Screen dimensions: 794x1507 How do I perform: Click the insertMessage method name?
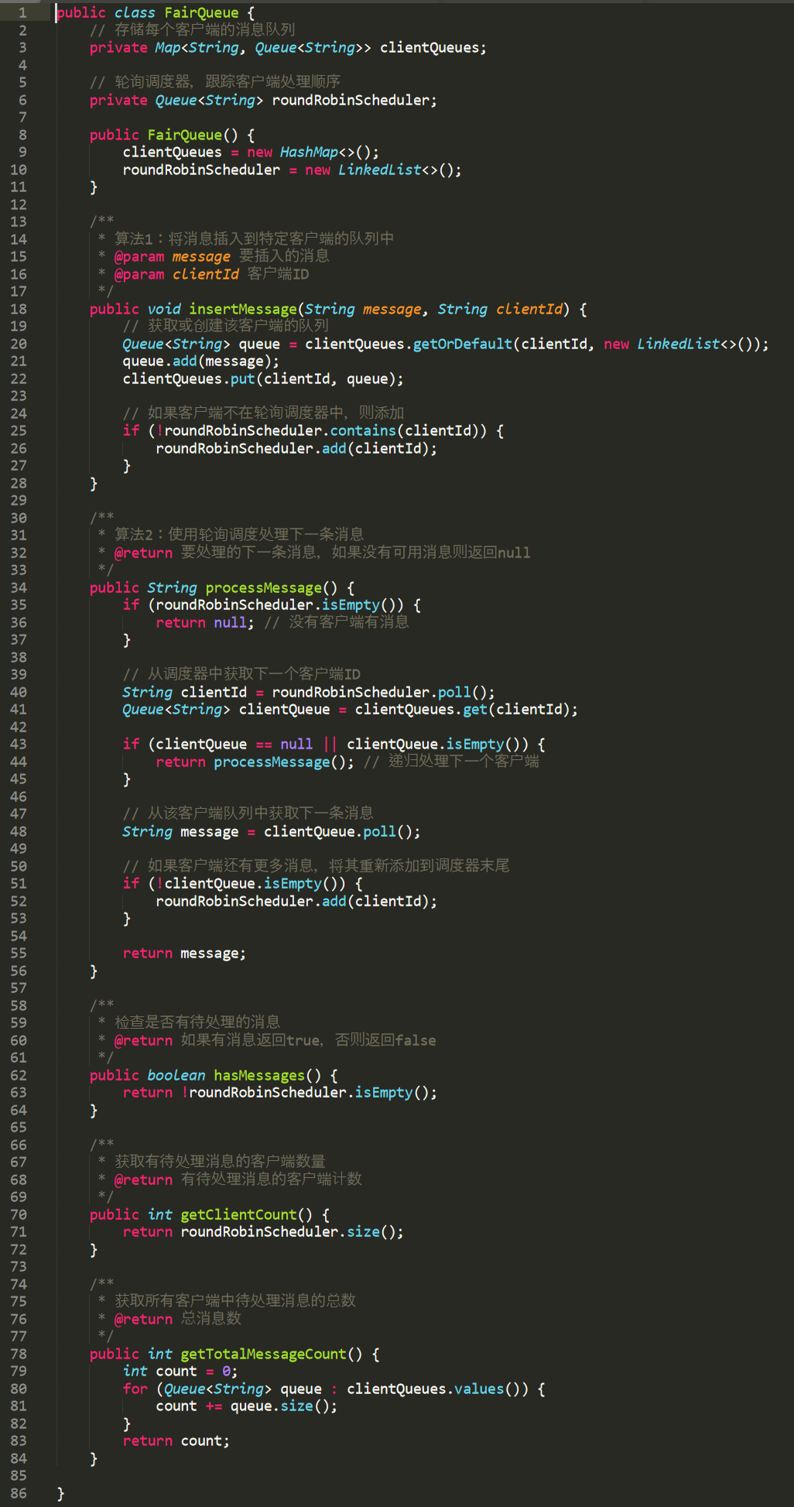(x=243, y=309)
